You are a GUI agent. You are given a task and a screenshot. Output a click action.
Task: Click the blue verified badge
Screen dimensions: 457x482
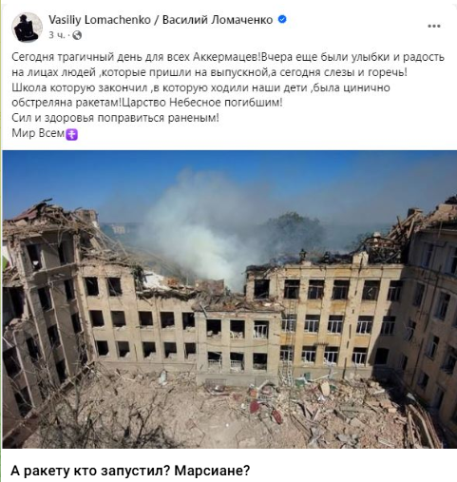(282, 20)
